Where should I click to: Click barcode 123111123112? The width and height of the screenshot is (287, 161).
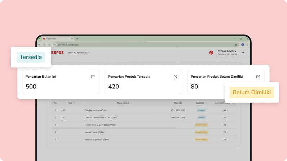pyautogui.click(x=178, y=110)
